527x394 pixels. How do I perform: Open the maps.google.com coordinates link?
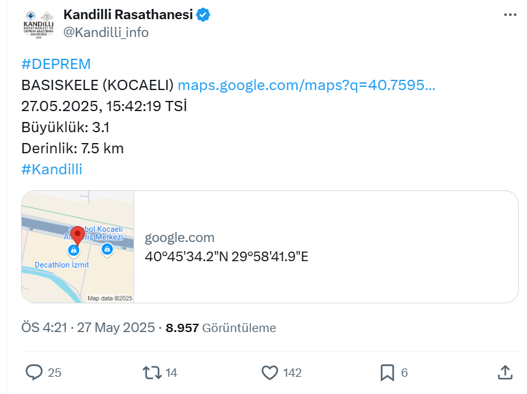(306, 85)
